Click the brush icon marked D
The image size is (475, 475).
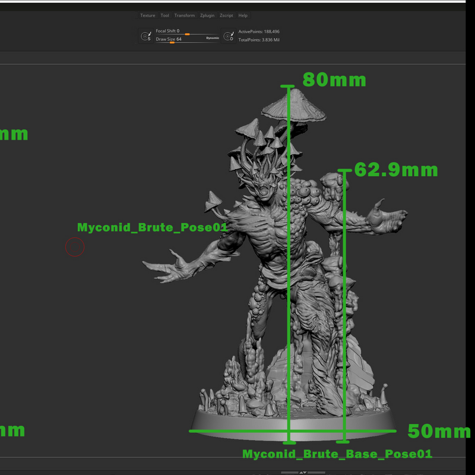click(229, 36)
